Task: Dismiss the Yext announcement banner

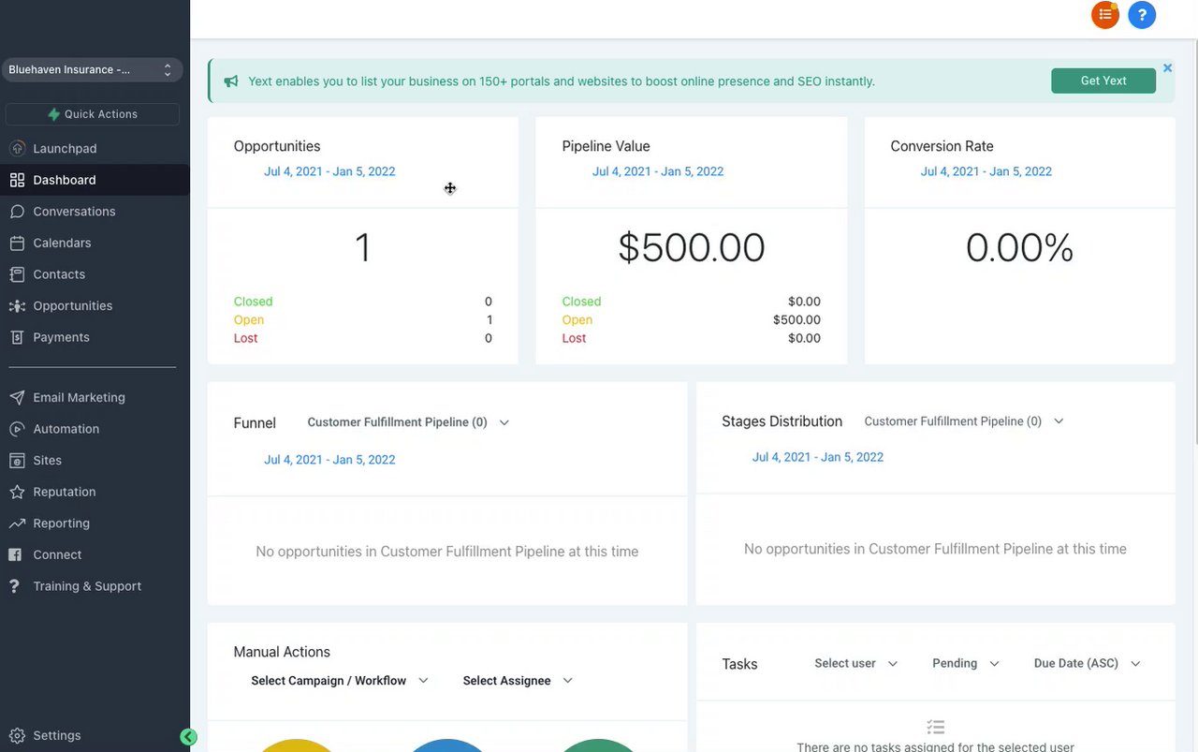Action: tap(1167, 68)
